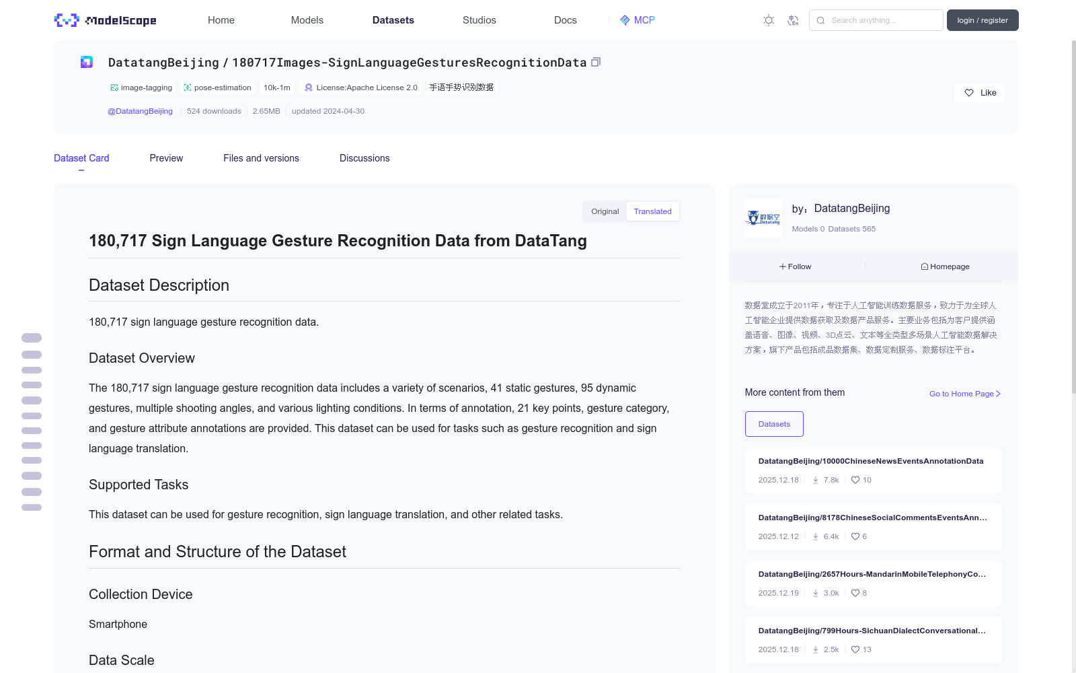
Task: Click the pose-estimation tag icon
Action: click(x=188, y=87)
